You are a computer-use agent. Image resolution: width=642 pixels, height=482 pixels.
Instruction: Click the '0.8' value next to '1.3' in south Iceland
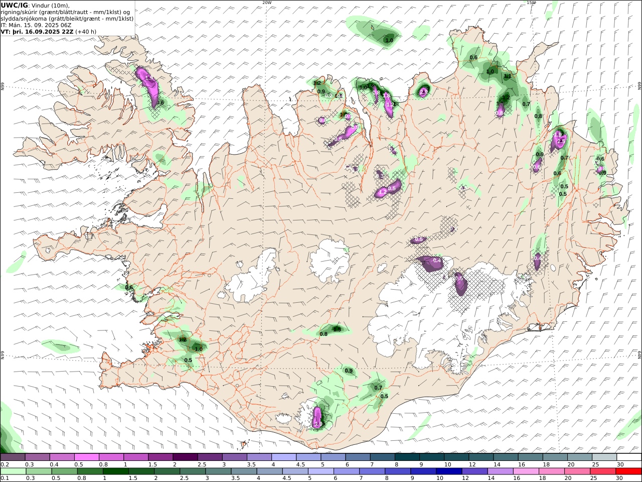(x=324, y=334)
